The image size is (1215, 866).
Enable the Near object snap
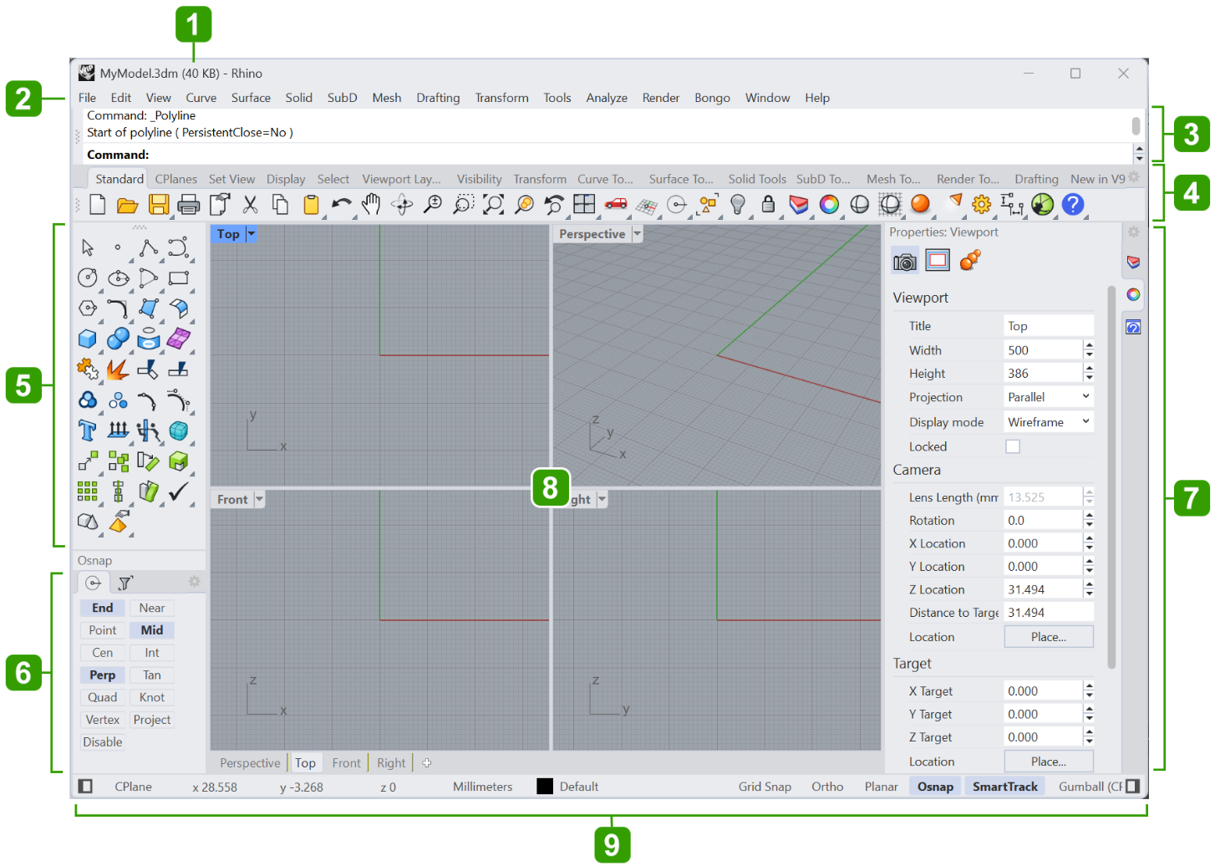151,608
